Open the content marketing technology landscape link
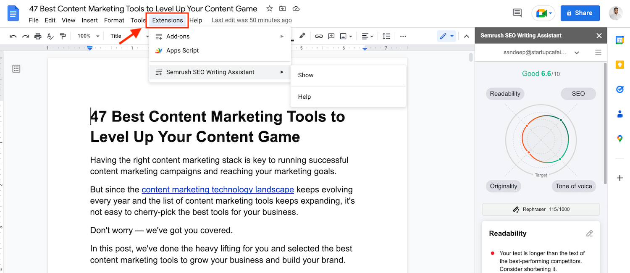Viewport: 630px width, 273px height. (218, 189)
